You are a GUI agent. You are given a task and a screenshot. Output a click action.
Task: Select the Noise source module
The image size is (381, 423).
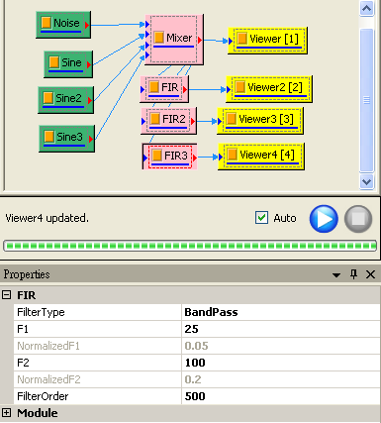click(63, 25)
